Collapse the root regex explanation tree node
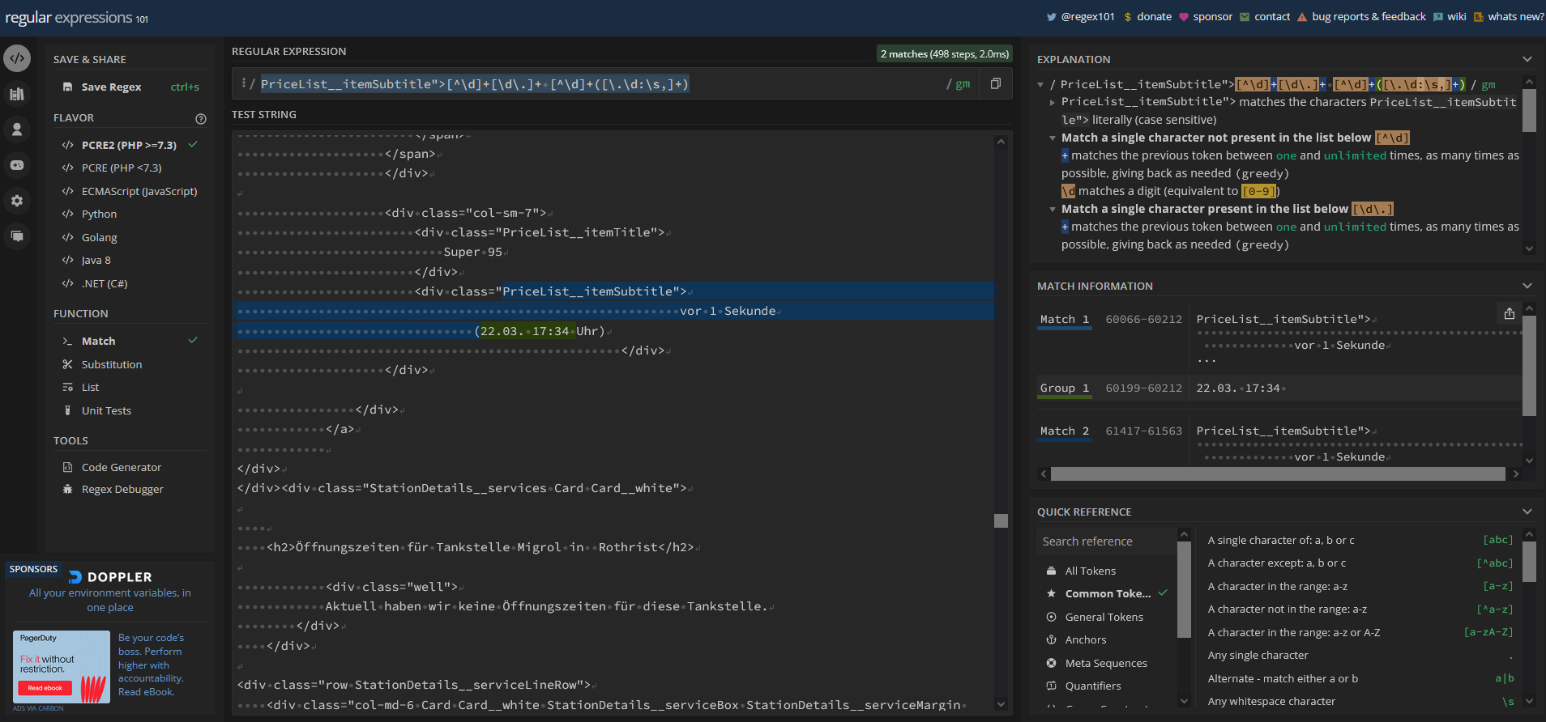This screenshot has width=1546, height=722. tap(1040, 84)
